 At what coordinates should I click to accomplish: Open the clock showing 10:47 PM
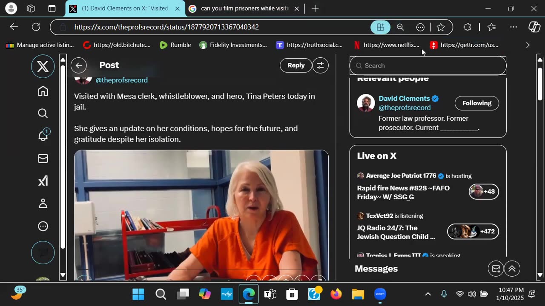click(511, 294)
